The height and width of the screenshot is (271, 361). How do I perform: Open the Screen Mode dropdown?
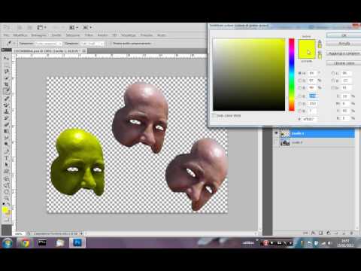88,27
